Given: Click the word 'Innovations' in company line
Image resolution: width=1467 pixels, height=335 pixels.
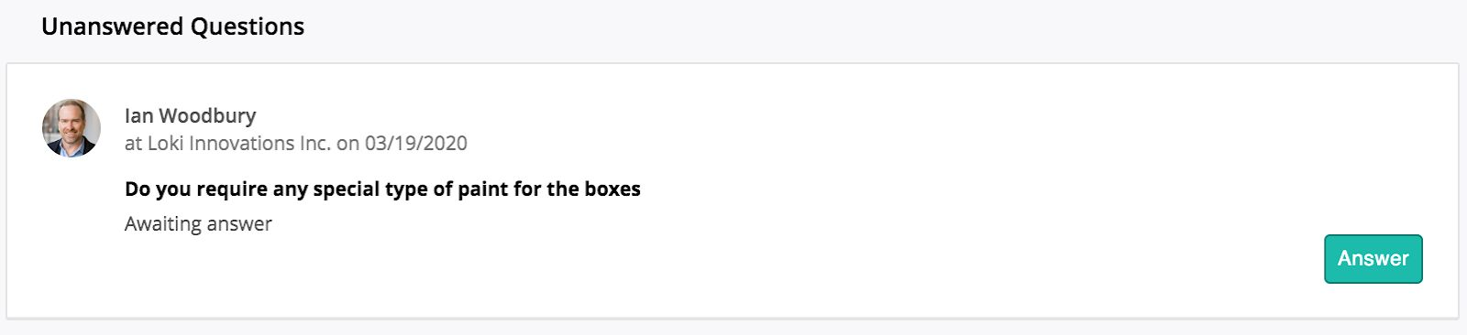Looking at the screenshot, I should click(x=241, y=144).
